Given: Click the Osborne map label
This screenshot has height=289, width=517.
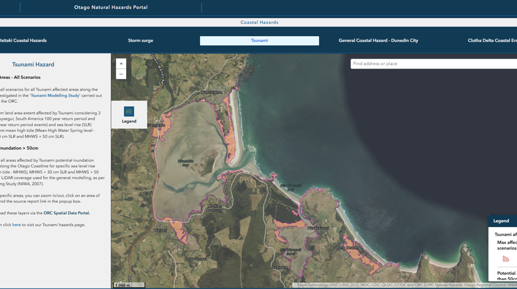Looking at the screenshot, I should (280, 267).
